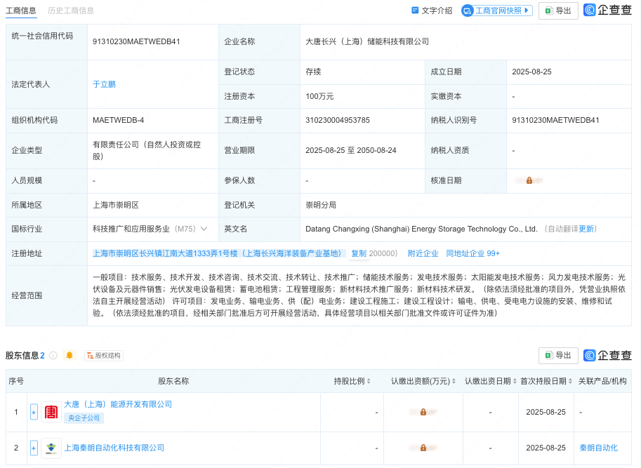
Task: Click the English name Datang Changxing text
Action: 421,229
